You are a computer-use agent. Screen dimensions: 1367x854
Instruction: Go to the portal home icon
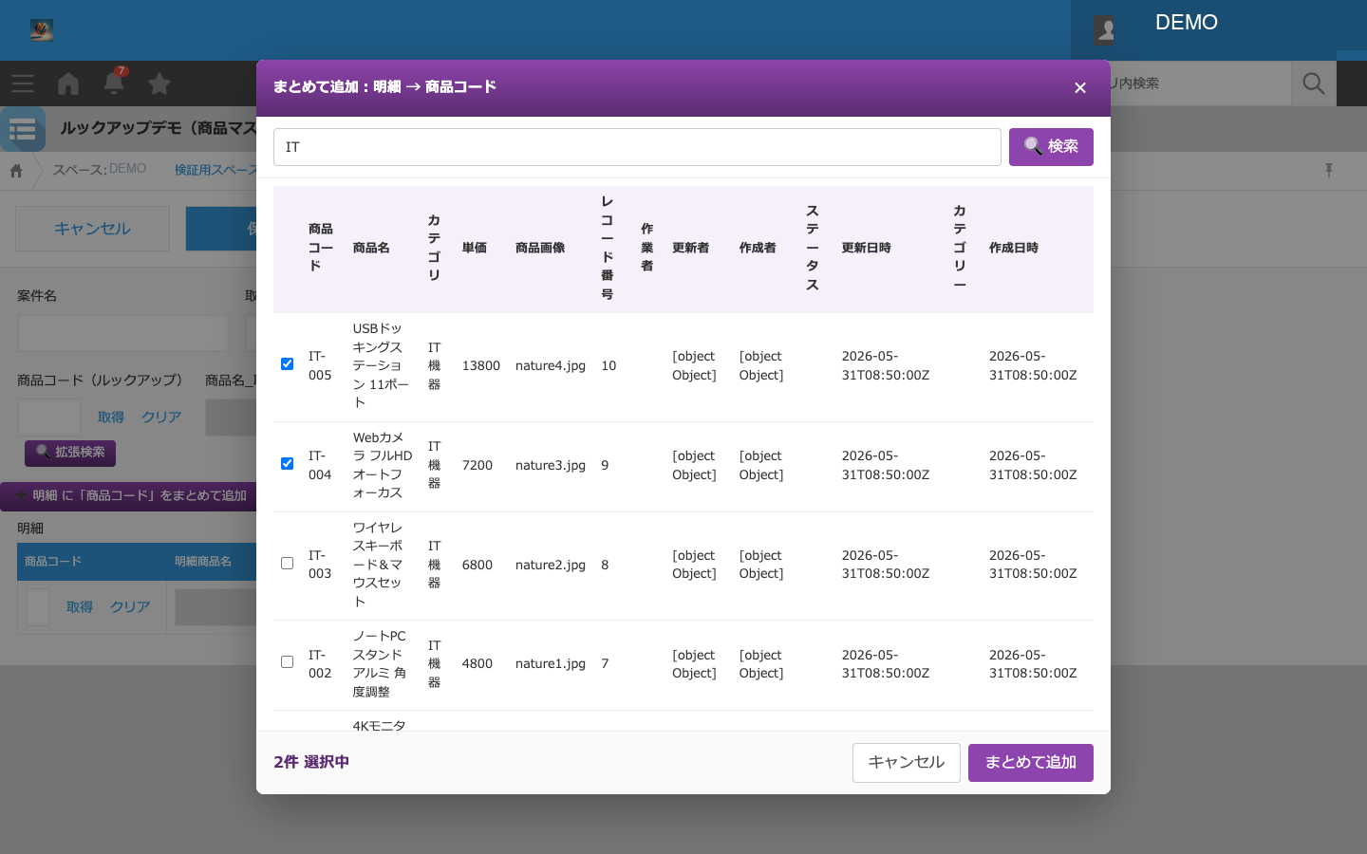pyautogui.click(x=68, y=84)
